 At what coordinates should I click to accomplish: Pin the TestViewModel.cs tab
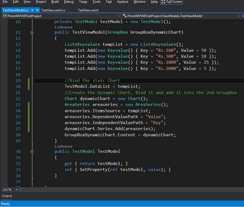click(x=32, y=10)
